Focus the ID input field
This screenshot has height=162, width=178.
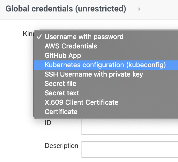(x=130, y=127)
